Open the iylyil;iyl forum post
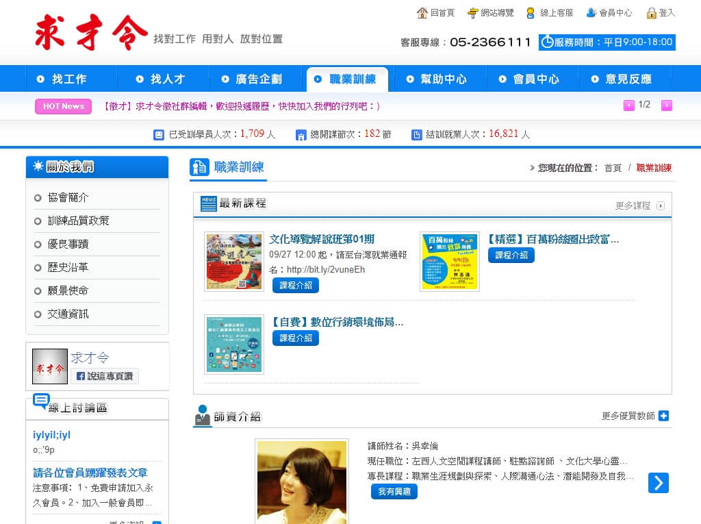 [x=51, y=434]
